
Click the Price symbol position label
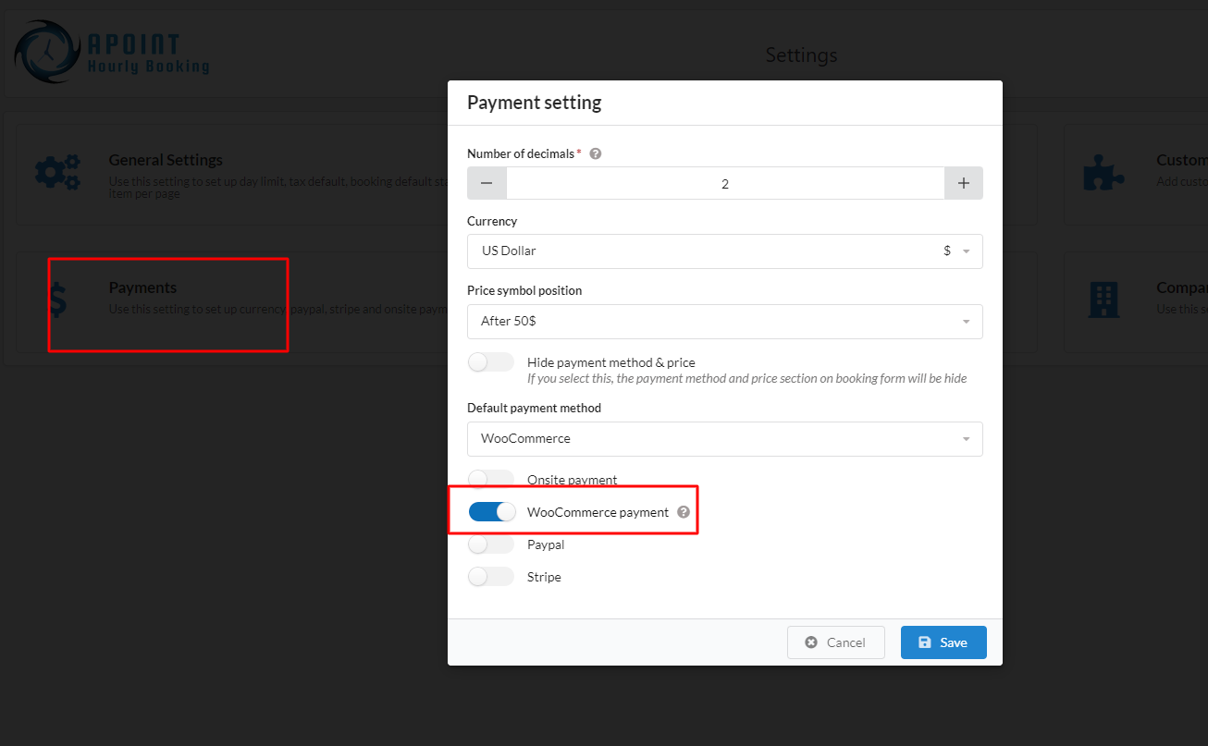pos(524,290)
